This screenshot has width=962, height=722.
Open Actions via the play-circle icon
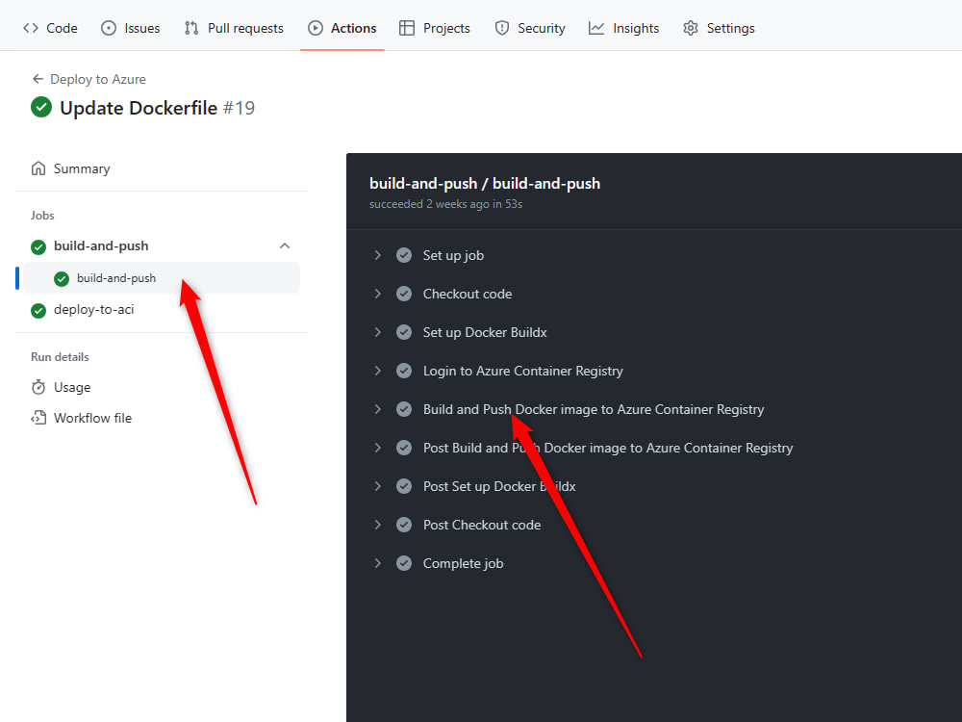pyautogui.click(x=314, y=28)
